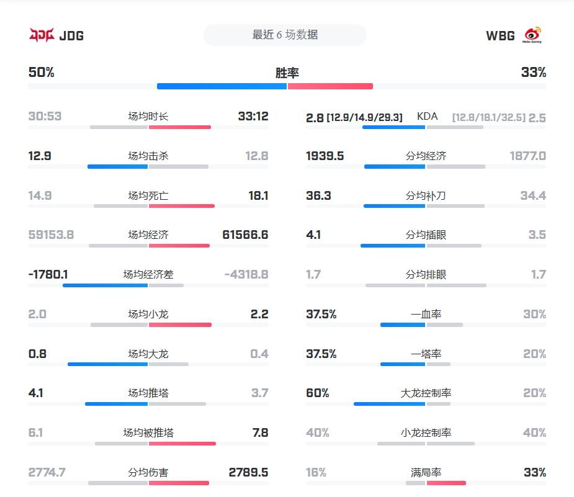Click the WBG team name text

pyautogui.click(x=500, y=36)
